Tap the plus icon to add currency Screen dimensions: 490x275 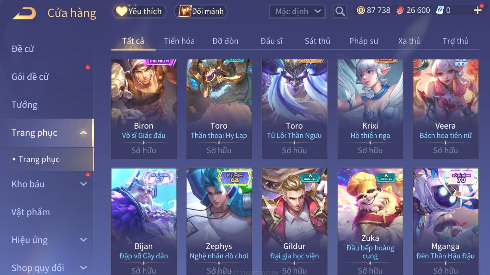(477, 10)
